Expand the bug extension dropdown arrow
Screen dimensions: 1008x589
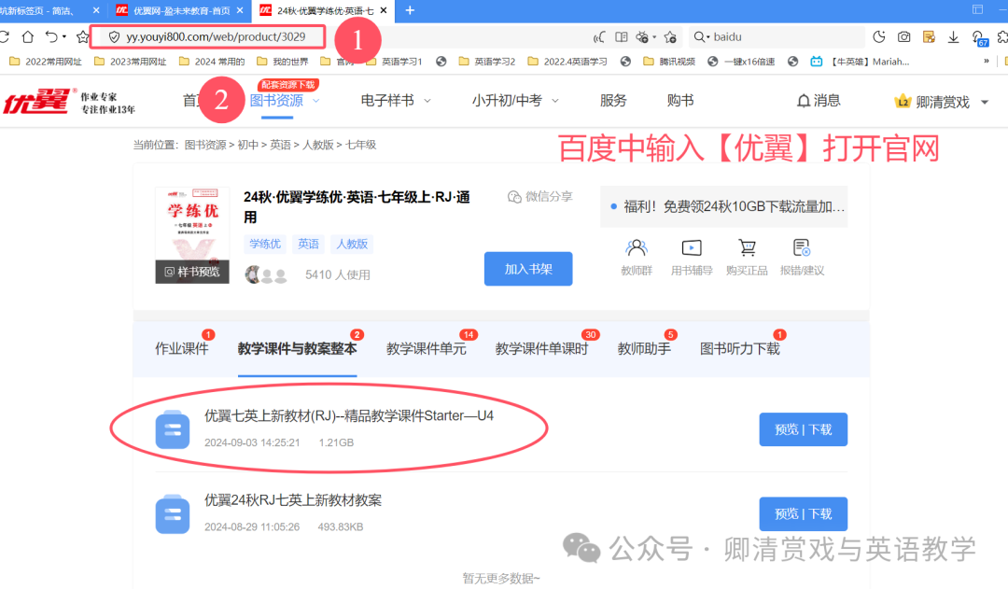tap(654, 37)
